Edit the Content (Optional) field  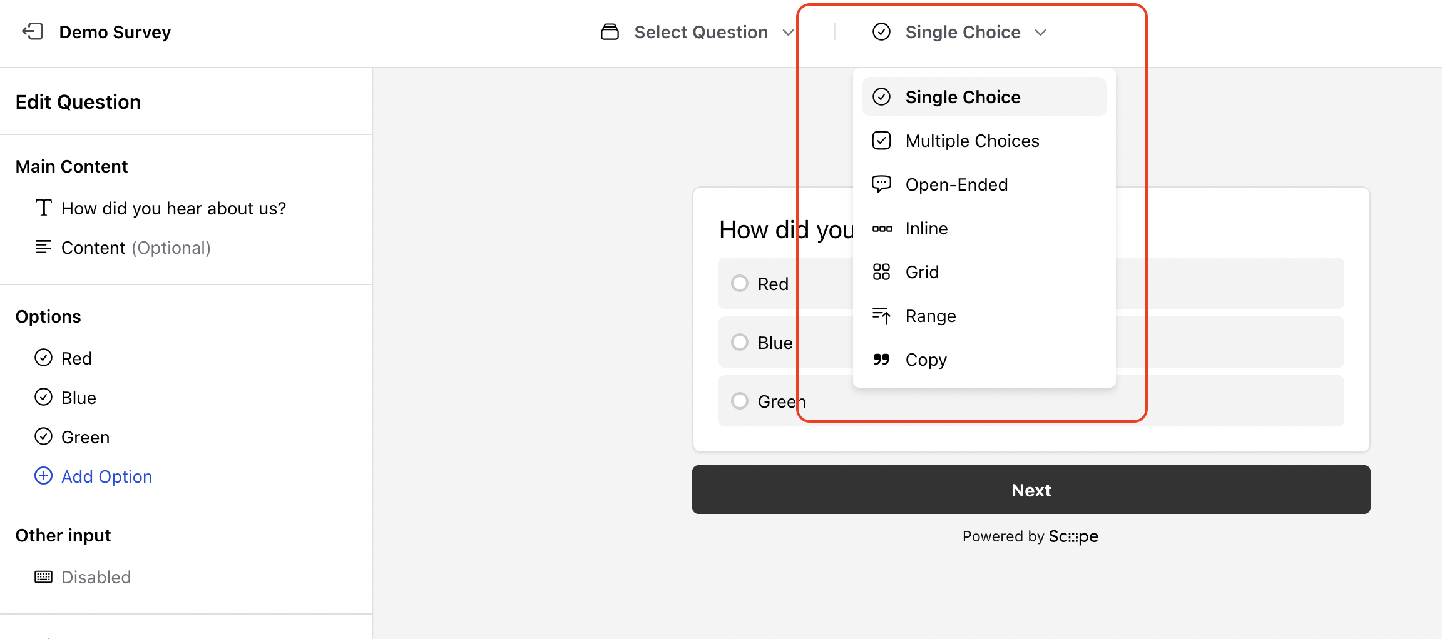click(x=136, y=247)
